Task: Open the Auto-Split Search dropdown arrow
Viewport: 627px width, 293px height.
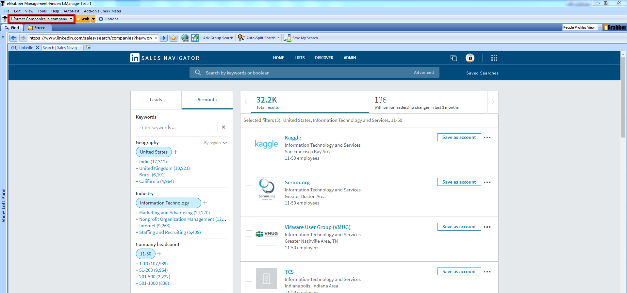Action: coord(278,38)
